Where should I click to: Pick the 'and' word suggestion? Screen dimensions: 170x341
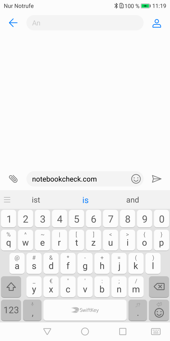click(x=133, y=200)
